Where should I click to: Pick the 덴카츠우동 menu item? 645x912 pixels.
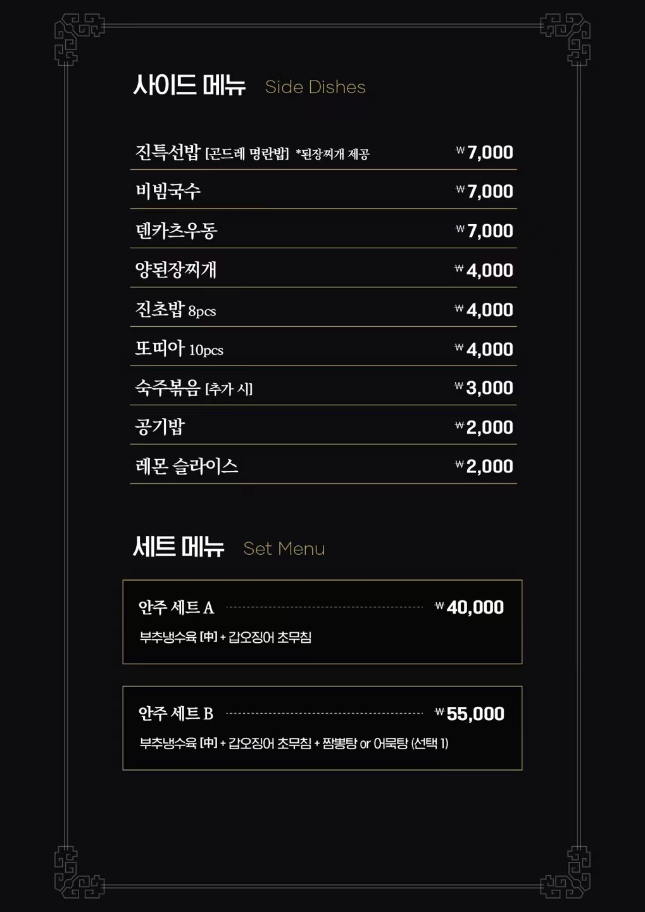pyautogui.click(x=177, y=231)
